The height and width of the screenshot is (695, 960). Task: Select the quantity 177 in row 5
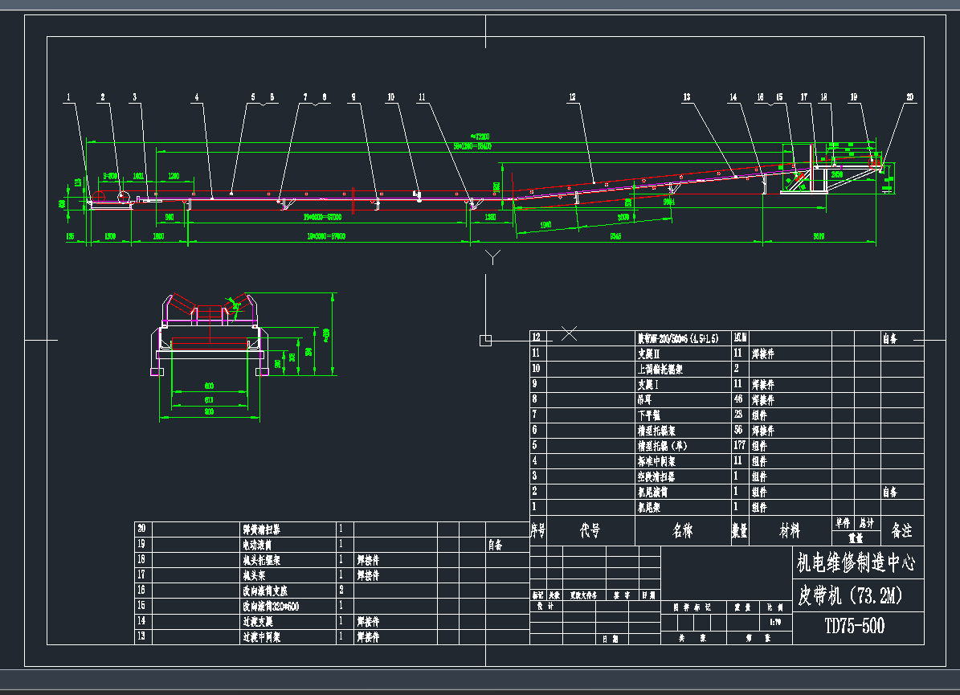[740, 445]
